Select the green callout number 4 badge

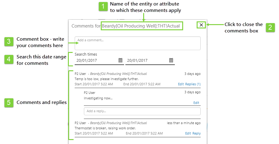tap(9, 59)
